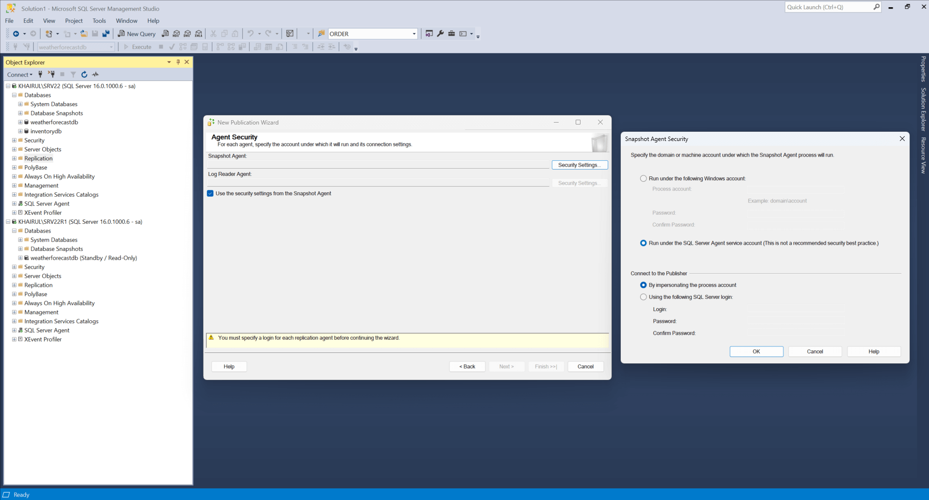Refresh the Object Explorer tree
The height and width of the screenshot is (500, 929).
84,75
